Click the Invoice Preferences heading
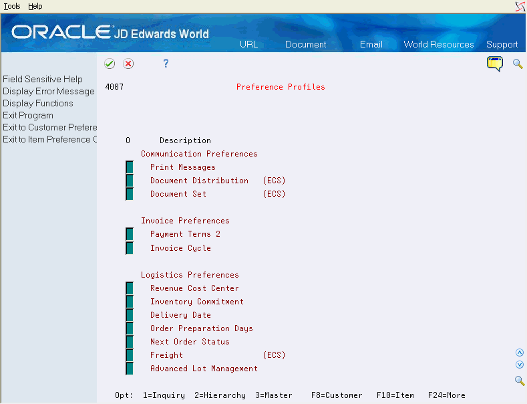527x404 pixels. 185,221
